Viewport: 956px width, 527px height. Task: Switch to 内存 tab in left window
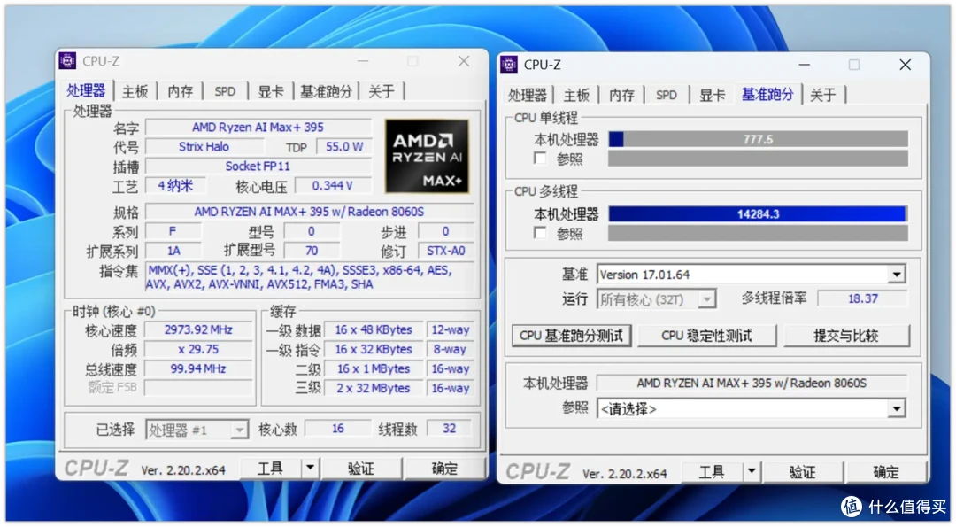(x=181, y=91)
